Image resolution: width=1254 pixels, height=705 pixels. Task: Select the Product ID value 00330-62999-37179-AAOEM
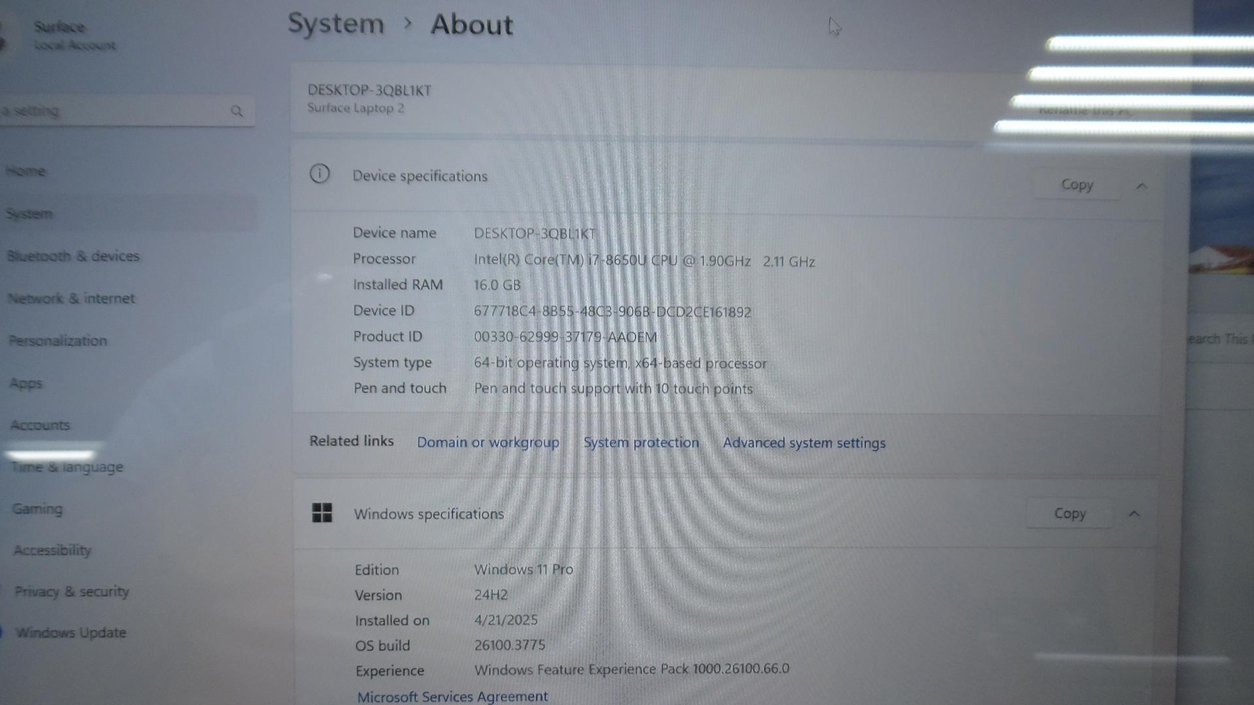pos(565,337)
